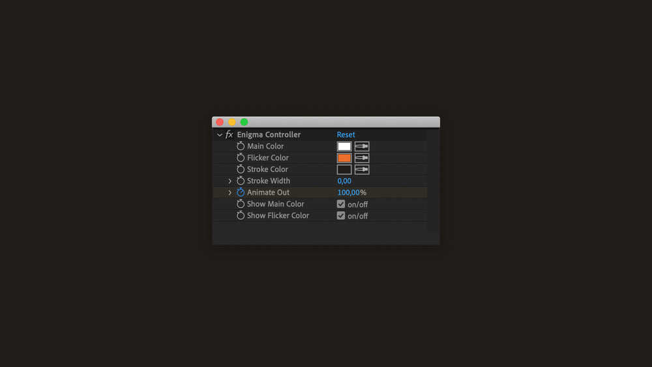Image resolution: width=652 pixels, height=367 pixels.
Task: Click the Show Main Color stopwatch
Action: coord(241,204)
